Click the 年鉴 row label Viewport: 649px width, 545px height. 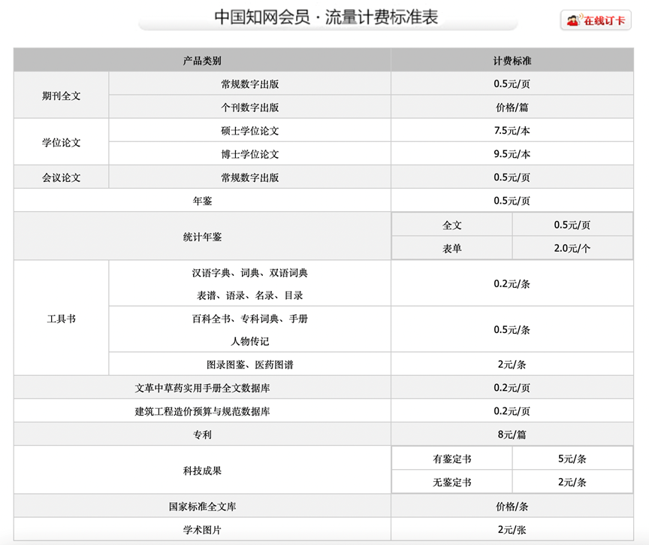click(202, 201)
